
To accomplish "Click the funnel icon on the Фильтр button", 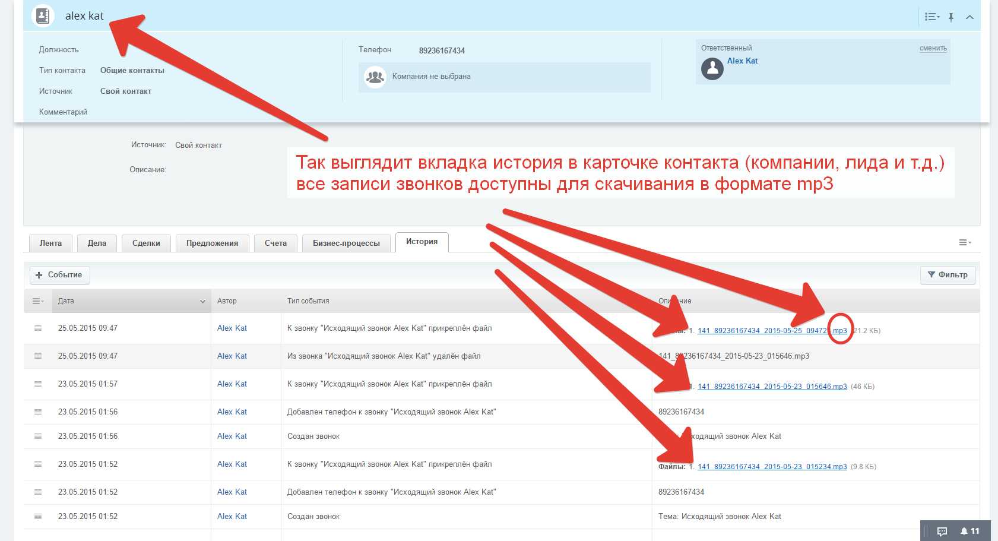I will point(932,275).
